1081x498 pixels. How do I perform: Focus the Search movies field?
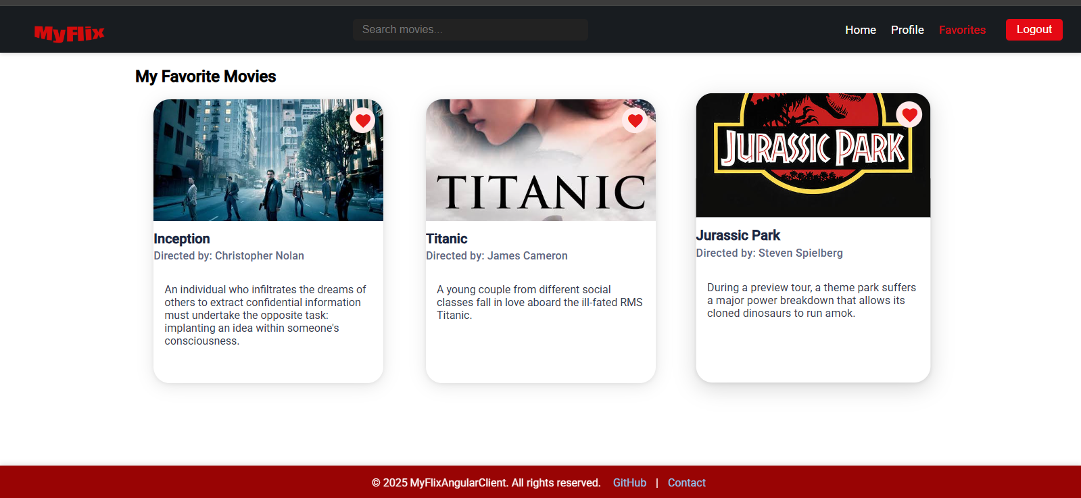[x=471, y=30]
